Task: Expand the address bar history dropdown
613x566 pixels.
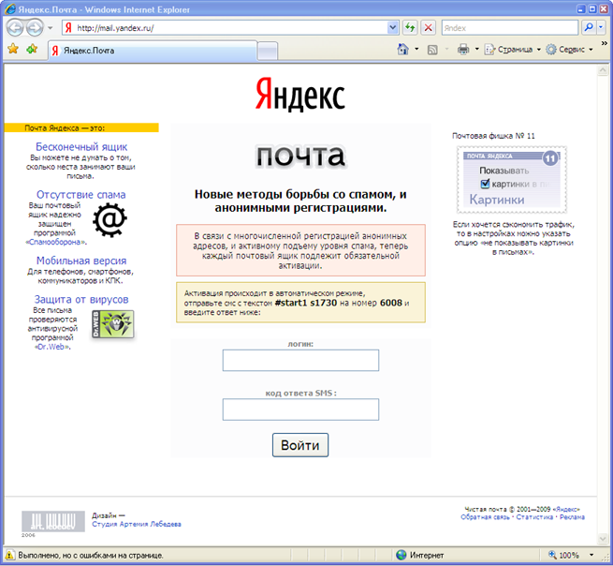Action: 392,28
